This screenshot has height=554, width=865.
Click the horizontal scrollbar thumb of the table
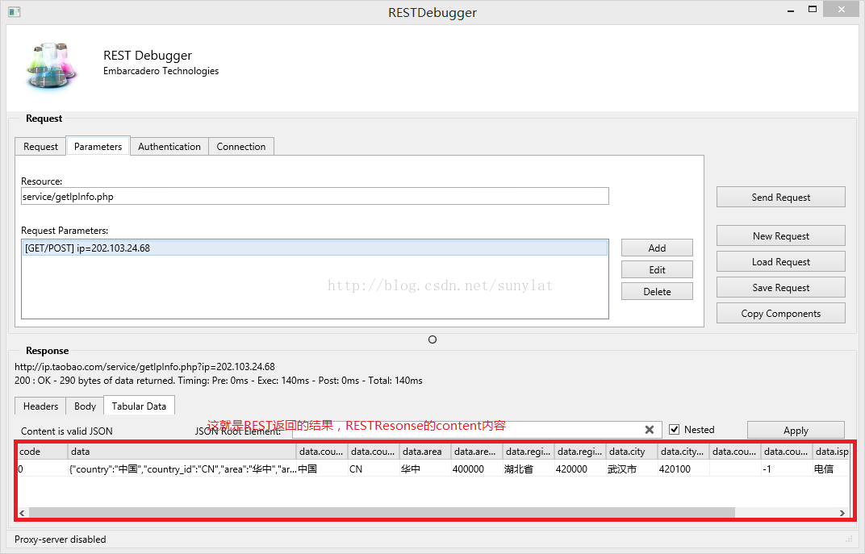click(x=382, y=513)
